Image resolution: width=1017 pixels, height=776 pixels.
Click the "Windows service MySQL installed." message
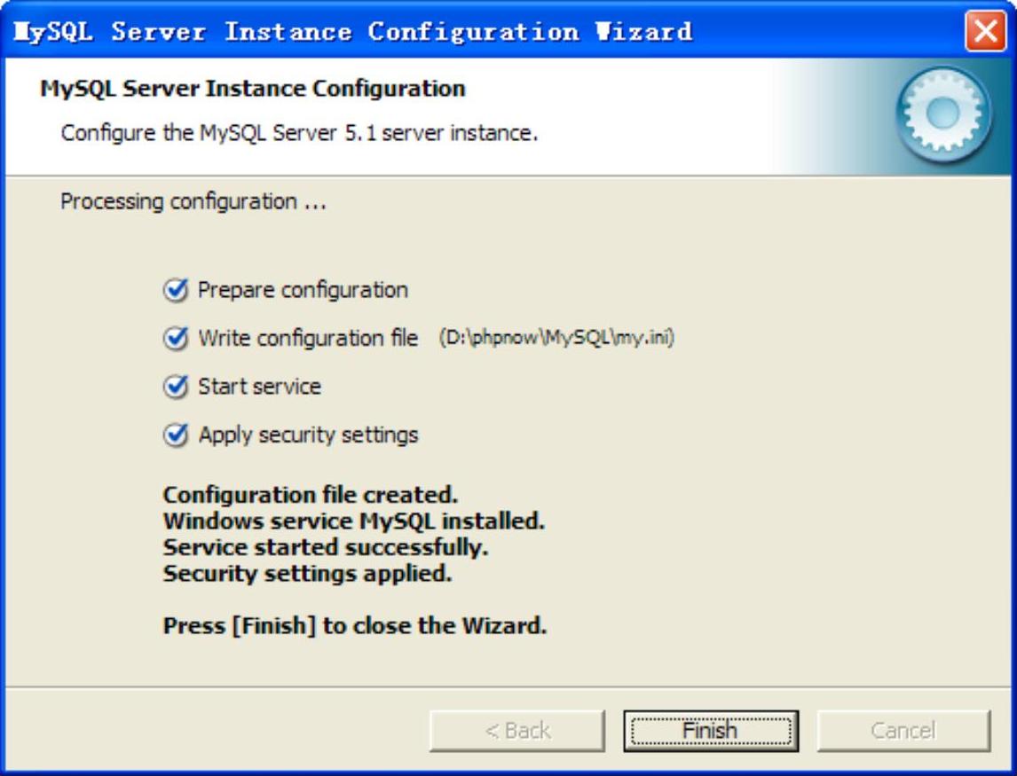pyautogui.click(x=353, y=521)
